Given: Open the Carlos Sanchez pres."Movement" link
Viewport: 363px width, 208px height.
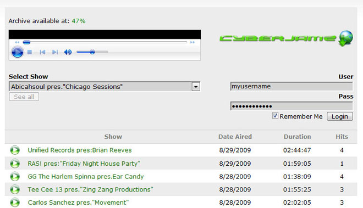Looking at the screenshot, I should [x=78, y=203].
